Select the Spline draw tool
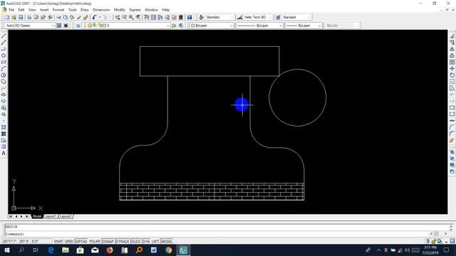Screen dimensions: 456x256 [4, 88]
